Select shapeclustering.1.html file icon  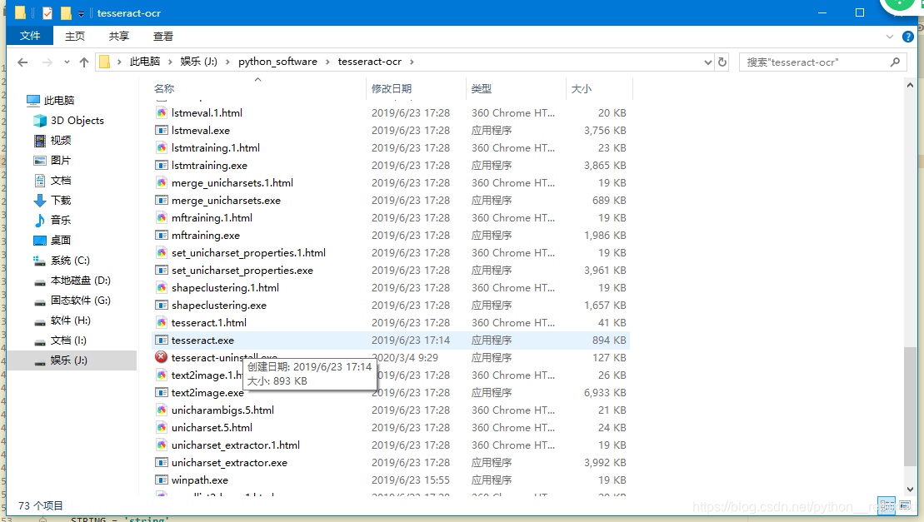(x=162, y=288)
